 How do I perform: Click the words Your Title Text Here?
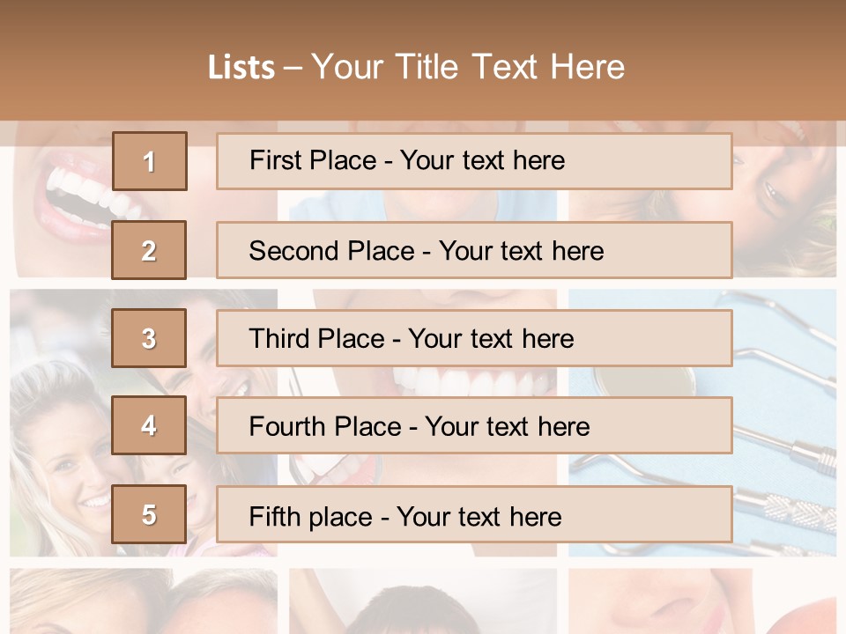tap(468, 67)
